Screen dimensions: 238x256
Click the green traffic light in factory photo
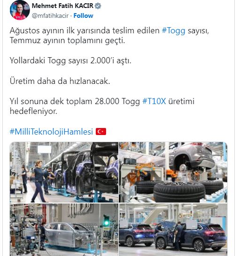tap(107, 221)
